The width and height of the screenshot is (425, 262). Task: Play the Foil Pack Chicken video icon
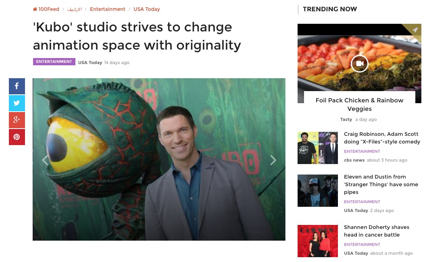pyautogui.click(x=359, y=63)
